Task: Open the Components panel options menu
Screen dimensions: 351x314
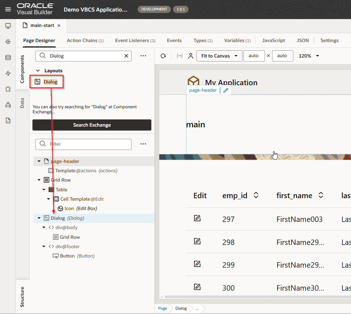Action: click(143, 56)
